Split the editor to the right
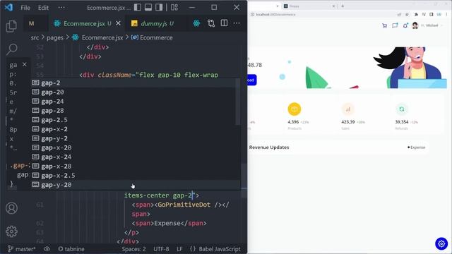The image size is (452, 254). 224,23
